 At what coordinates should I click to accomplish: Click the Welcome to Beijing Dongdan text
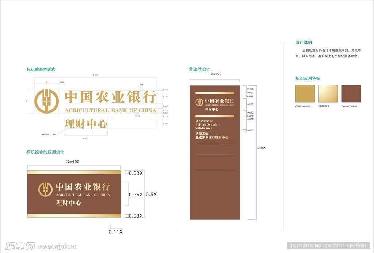coord(207,124)
